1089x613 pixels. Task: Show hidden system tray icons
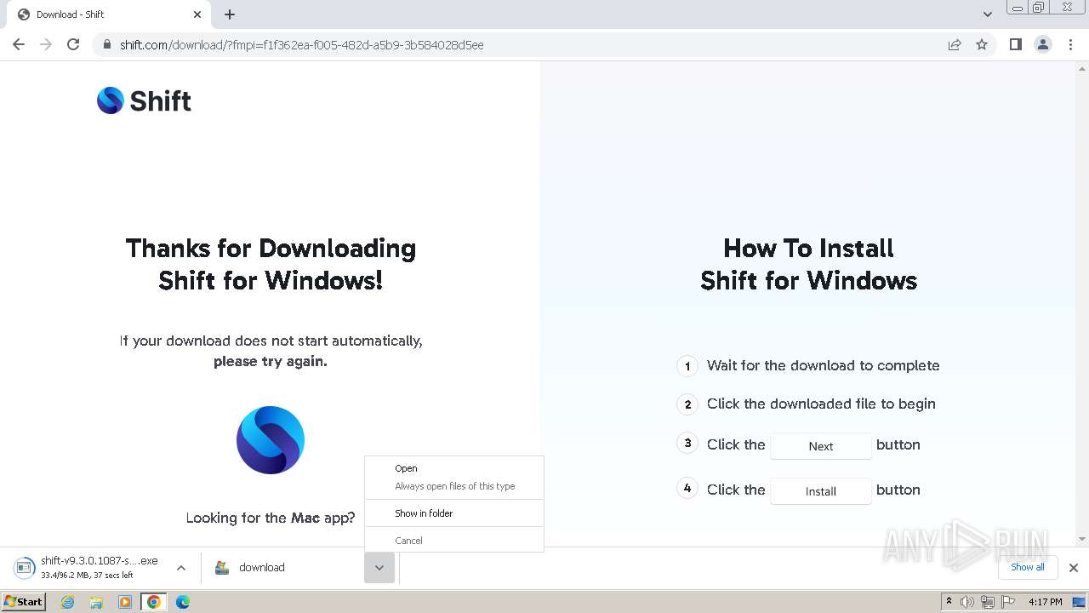coord(949,602)
